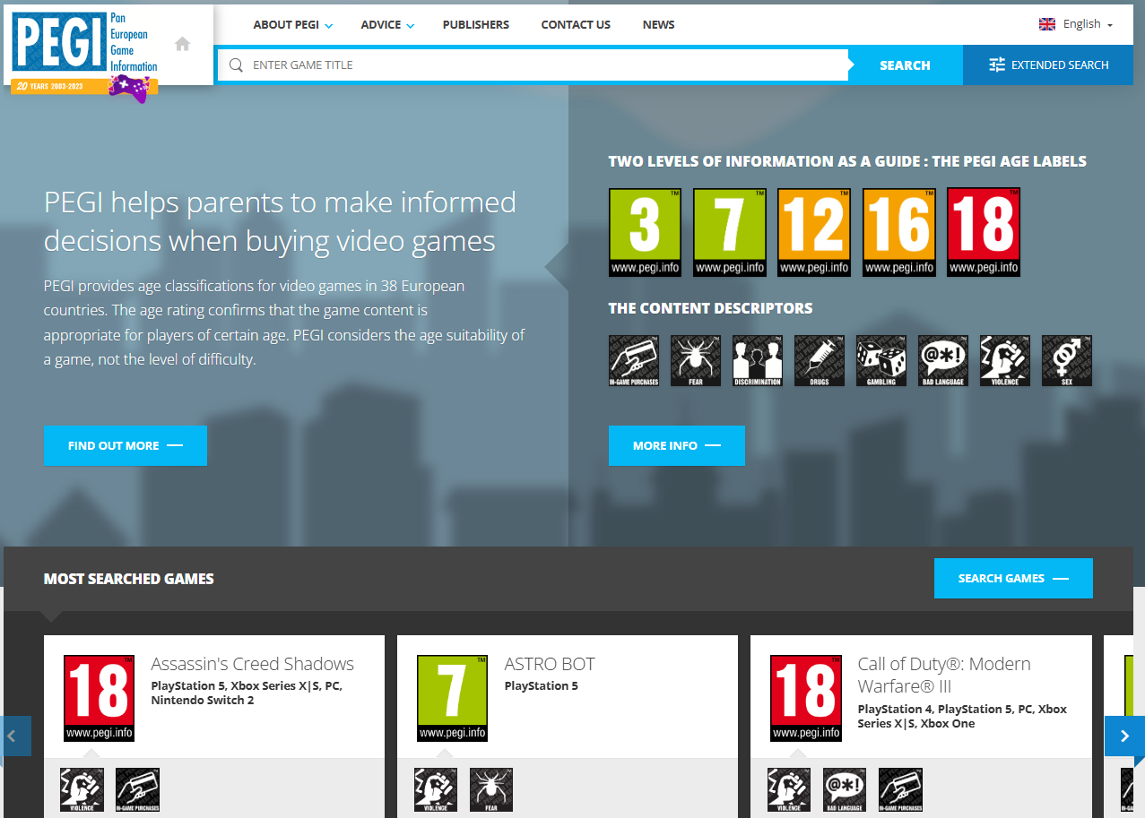Click the Search button
This screenshot has width=1145, height=818.
pyautogui.click(x=905, y=65)
